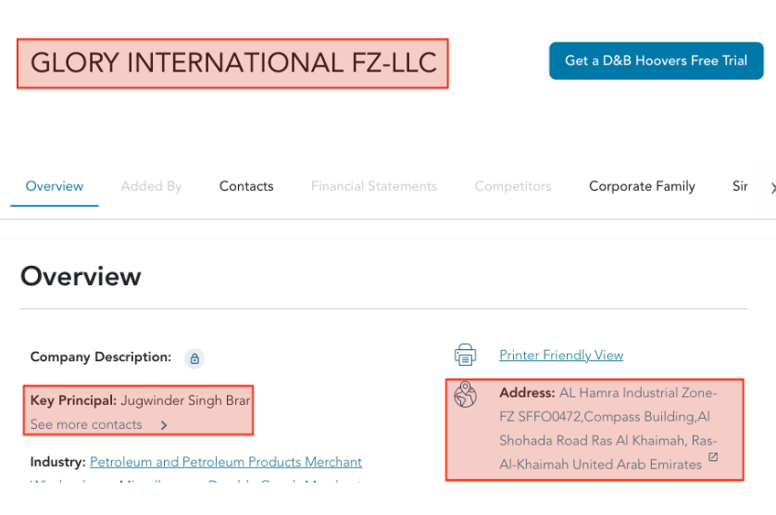
Task: Click the globe icon next to Address
Action: 465,395
